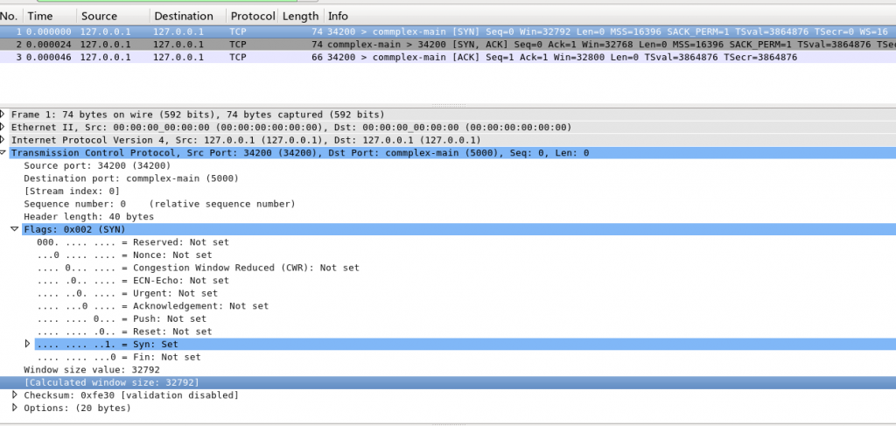Viewport: 896px width, 426px height.
Task: Click time 0.000024 in packet 2
Action: click(x=49, y=44)
